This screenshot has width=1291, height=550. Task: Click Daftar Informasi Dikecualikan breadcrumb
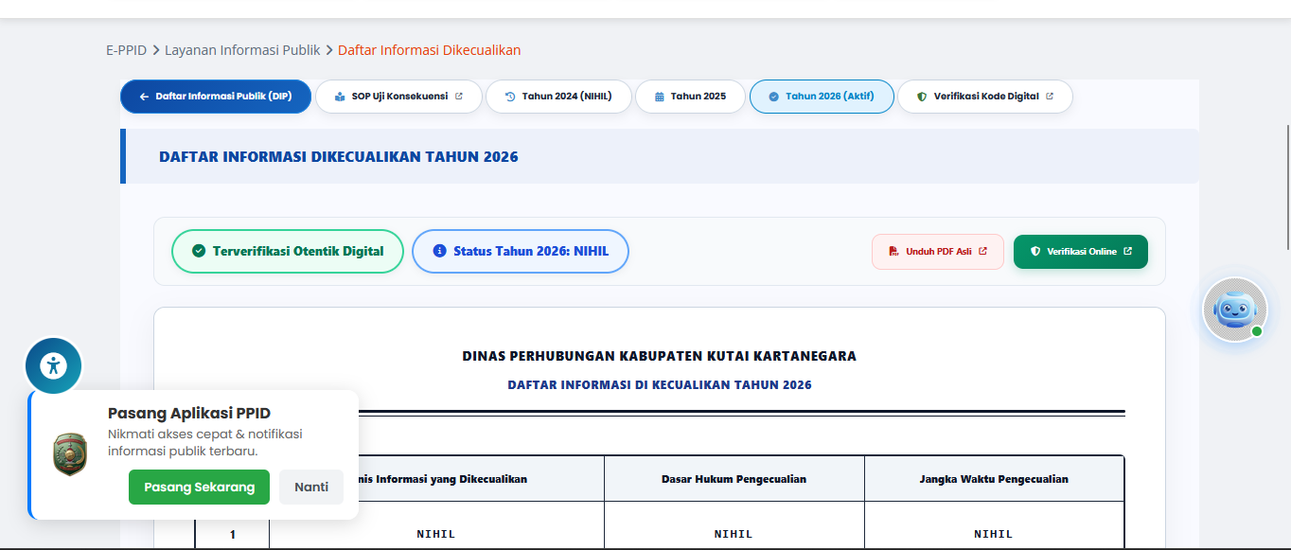pyautogui.click(x=429, y=50)
